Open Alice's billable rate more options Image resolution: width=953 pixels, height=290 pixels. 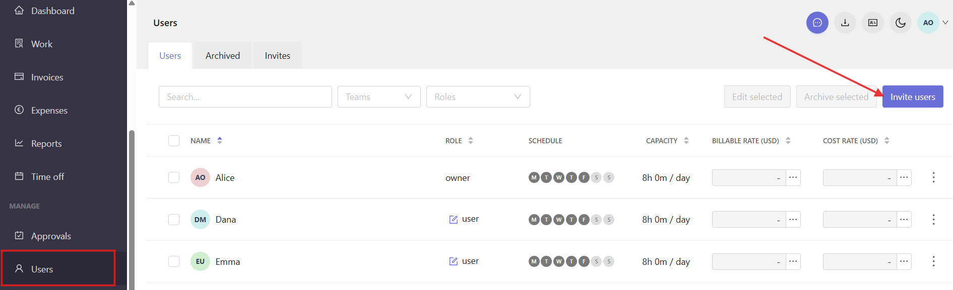(x=793, y=177)
